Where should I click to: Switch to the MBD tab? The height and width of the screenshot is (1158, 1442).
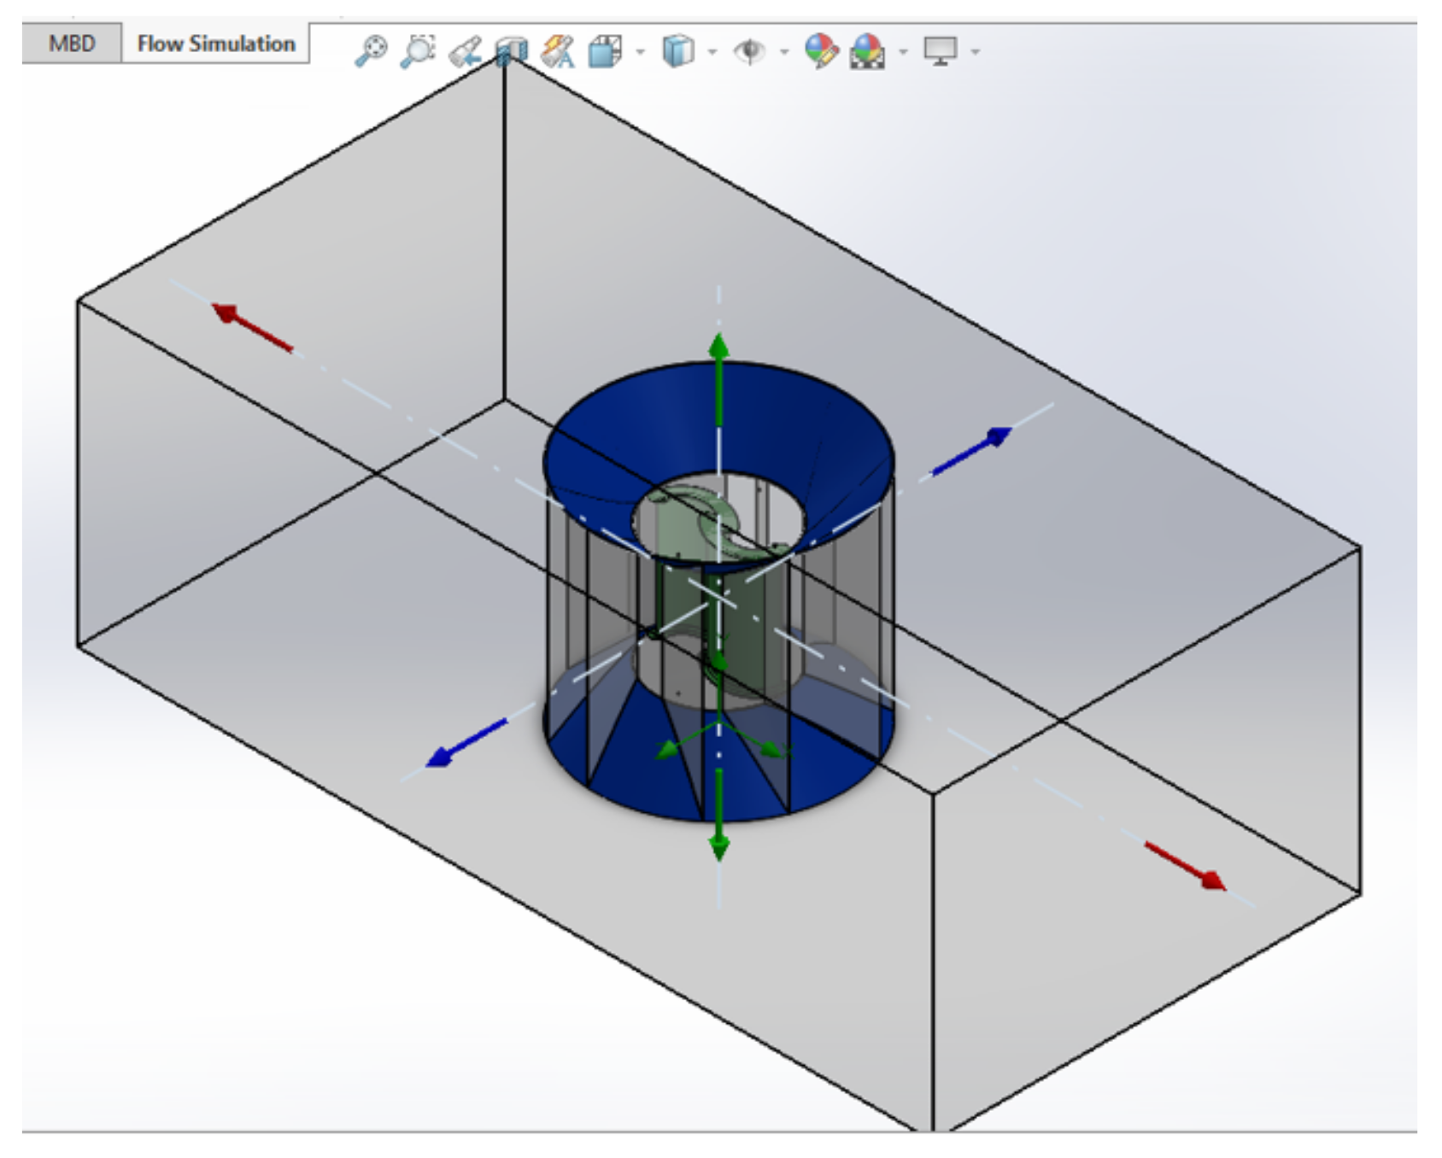pos(72,44)
